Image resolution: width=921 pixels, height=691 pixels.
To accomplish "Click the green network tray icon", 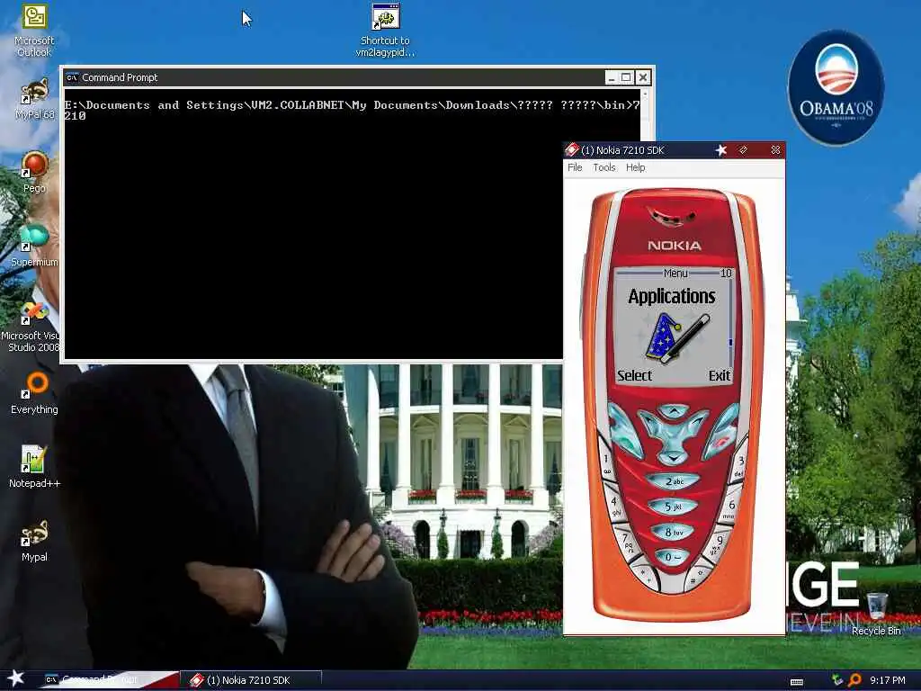I will (837, 680).
